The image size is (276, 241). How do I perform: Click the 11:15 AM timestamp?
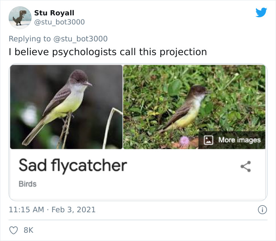[x=26, y=210]
